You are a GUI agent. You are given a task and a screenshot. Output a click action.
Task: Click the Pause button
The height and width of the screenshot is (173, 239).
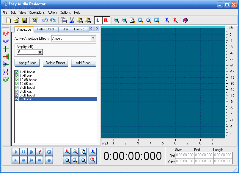click(23, 152)
